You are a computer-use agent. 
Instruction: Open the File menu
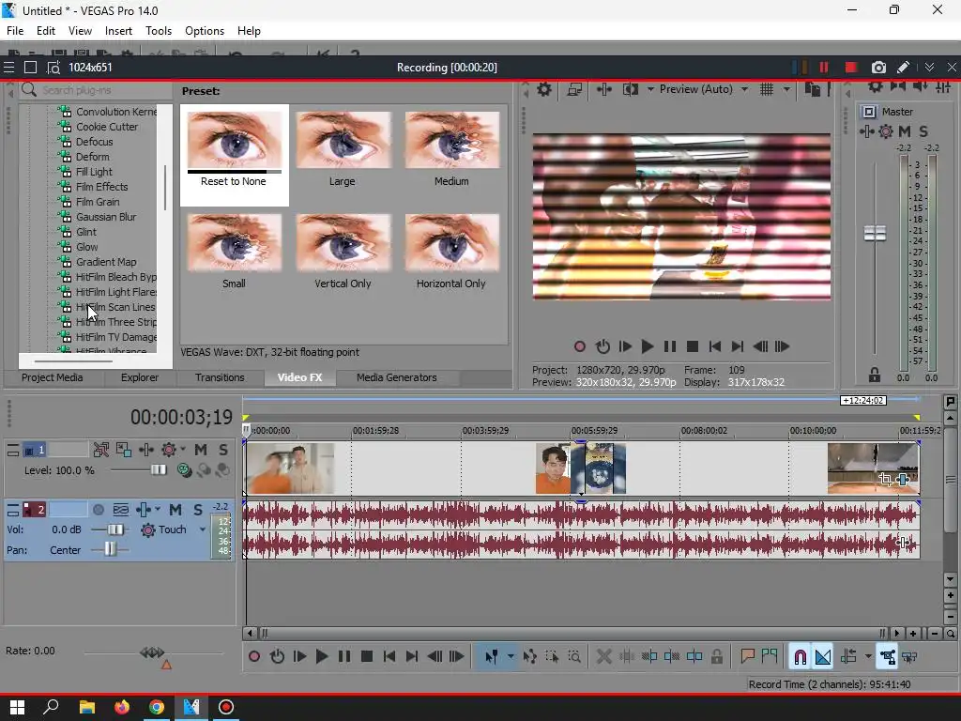pyautogui.click(x=15, y=31)
